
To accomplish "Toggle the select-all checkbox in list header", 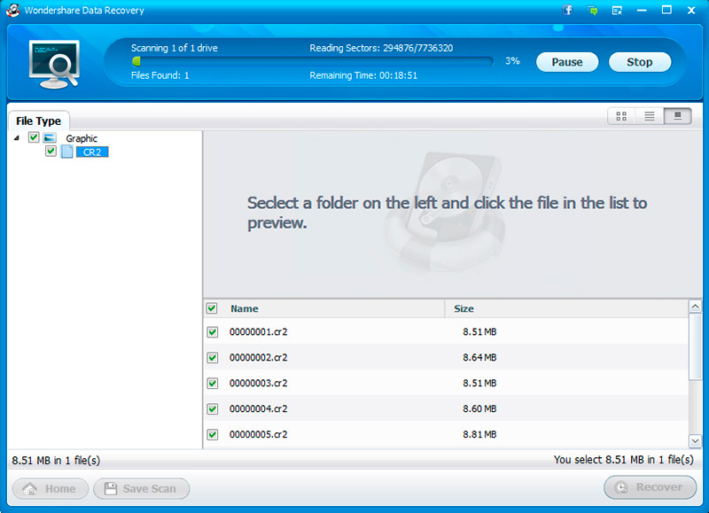I will [x=212, y=309].
